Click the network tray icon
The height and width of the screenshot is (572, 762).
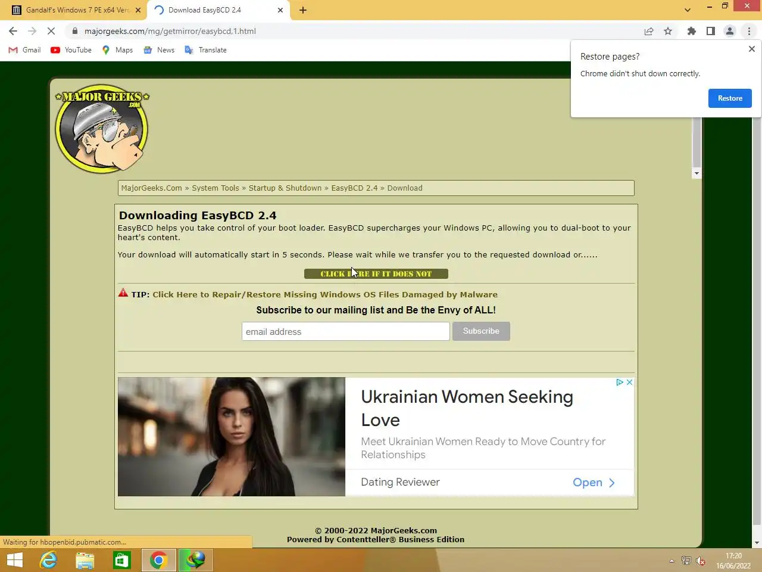click(686, 561)
